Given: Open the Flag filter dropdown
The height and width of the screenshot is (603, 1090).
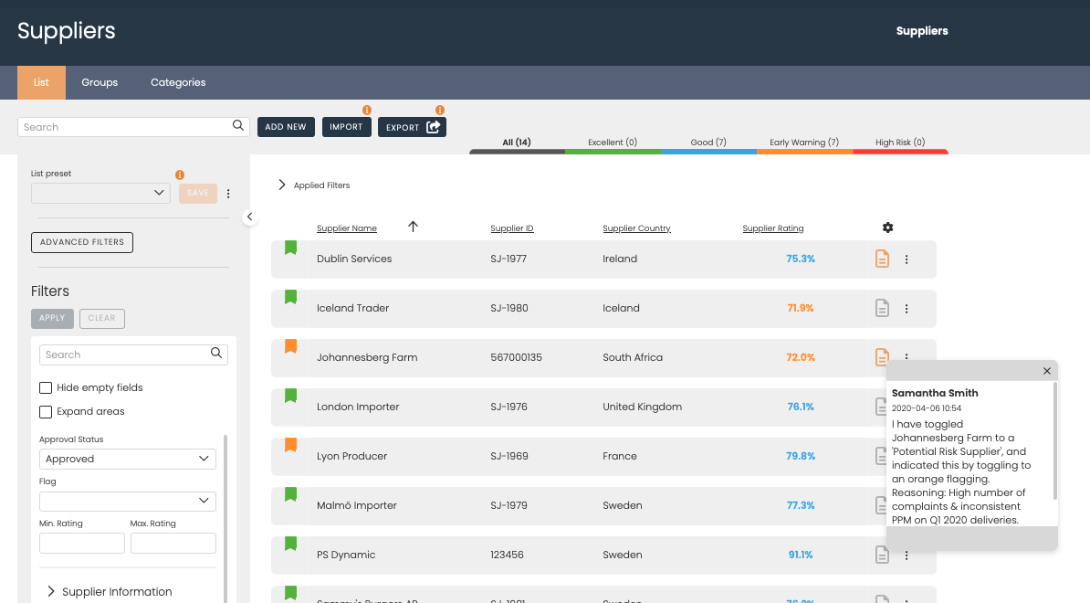Looking at the screenshot, I should pyautogui.click(x=128, y=501).
